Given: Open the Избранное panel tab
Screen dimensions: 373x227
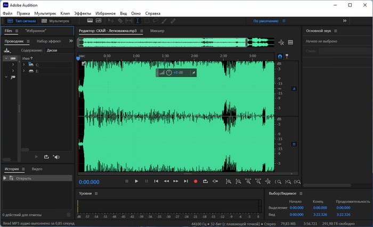Looking at the screenshot, I should pyautogui.click(x=36, y=31).
